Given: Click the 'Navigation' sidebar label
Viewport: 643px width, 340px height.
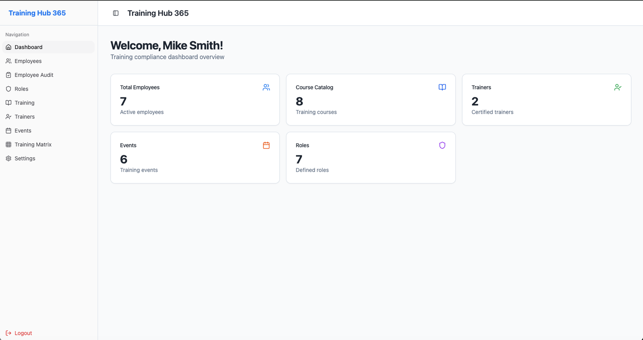Looking at the screenshot, I should (x=17, y=35).
